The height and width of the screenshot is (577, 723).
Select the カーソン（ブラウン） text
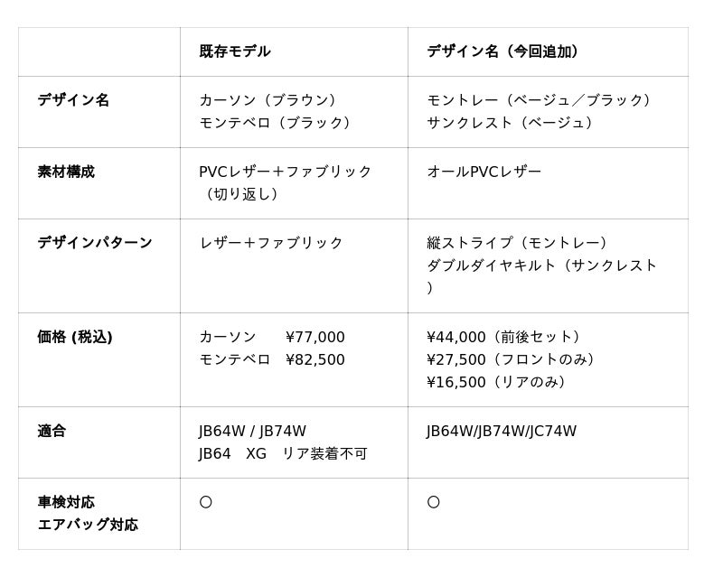pos(271,100)
